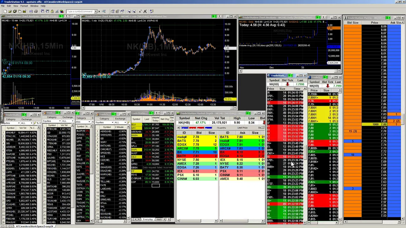Click the TradeStation app icon in title bar
This screenshot has width=406, height=228.
click(2, 2)
